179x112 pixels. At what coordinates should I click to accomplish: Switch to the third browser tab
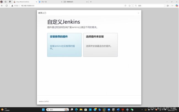pos(76,2)
